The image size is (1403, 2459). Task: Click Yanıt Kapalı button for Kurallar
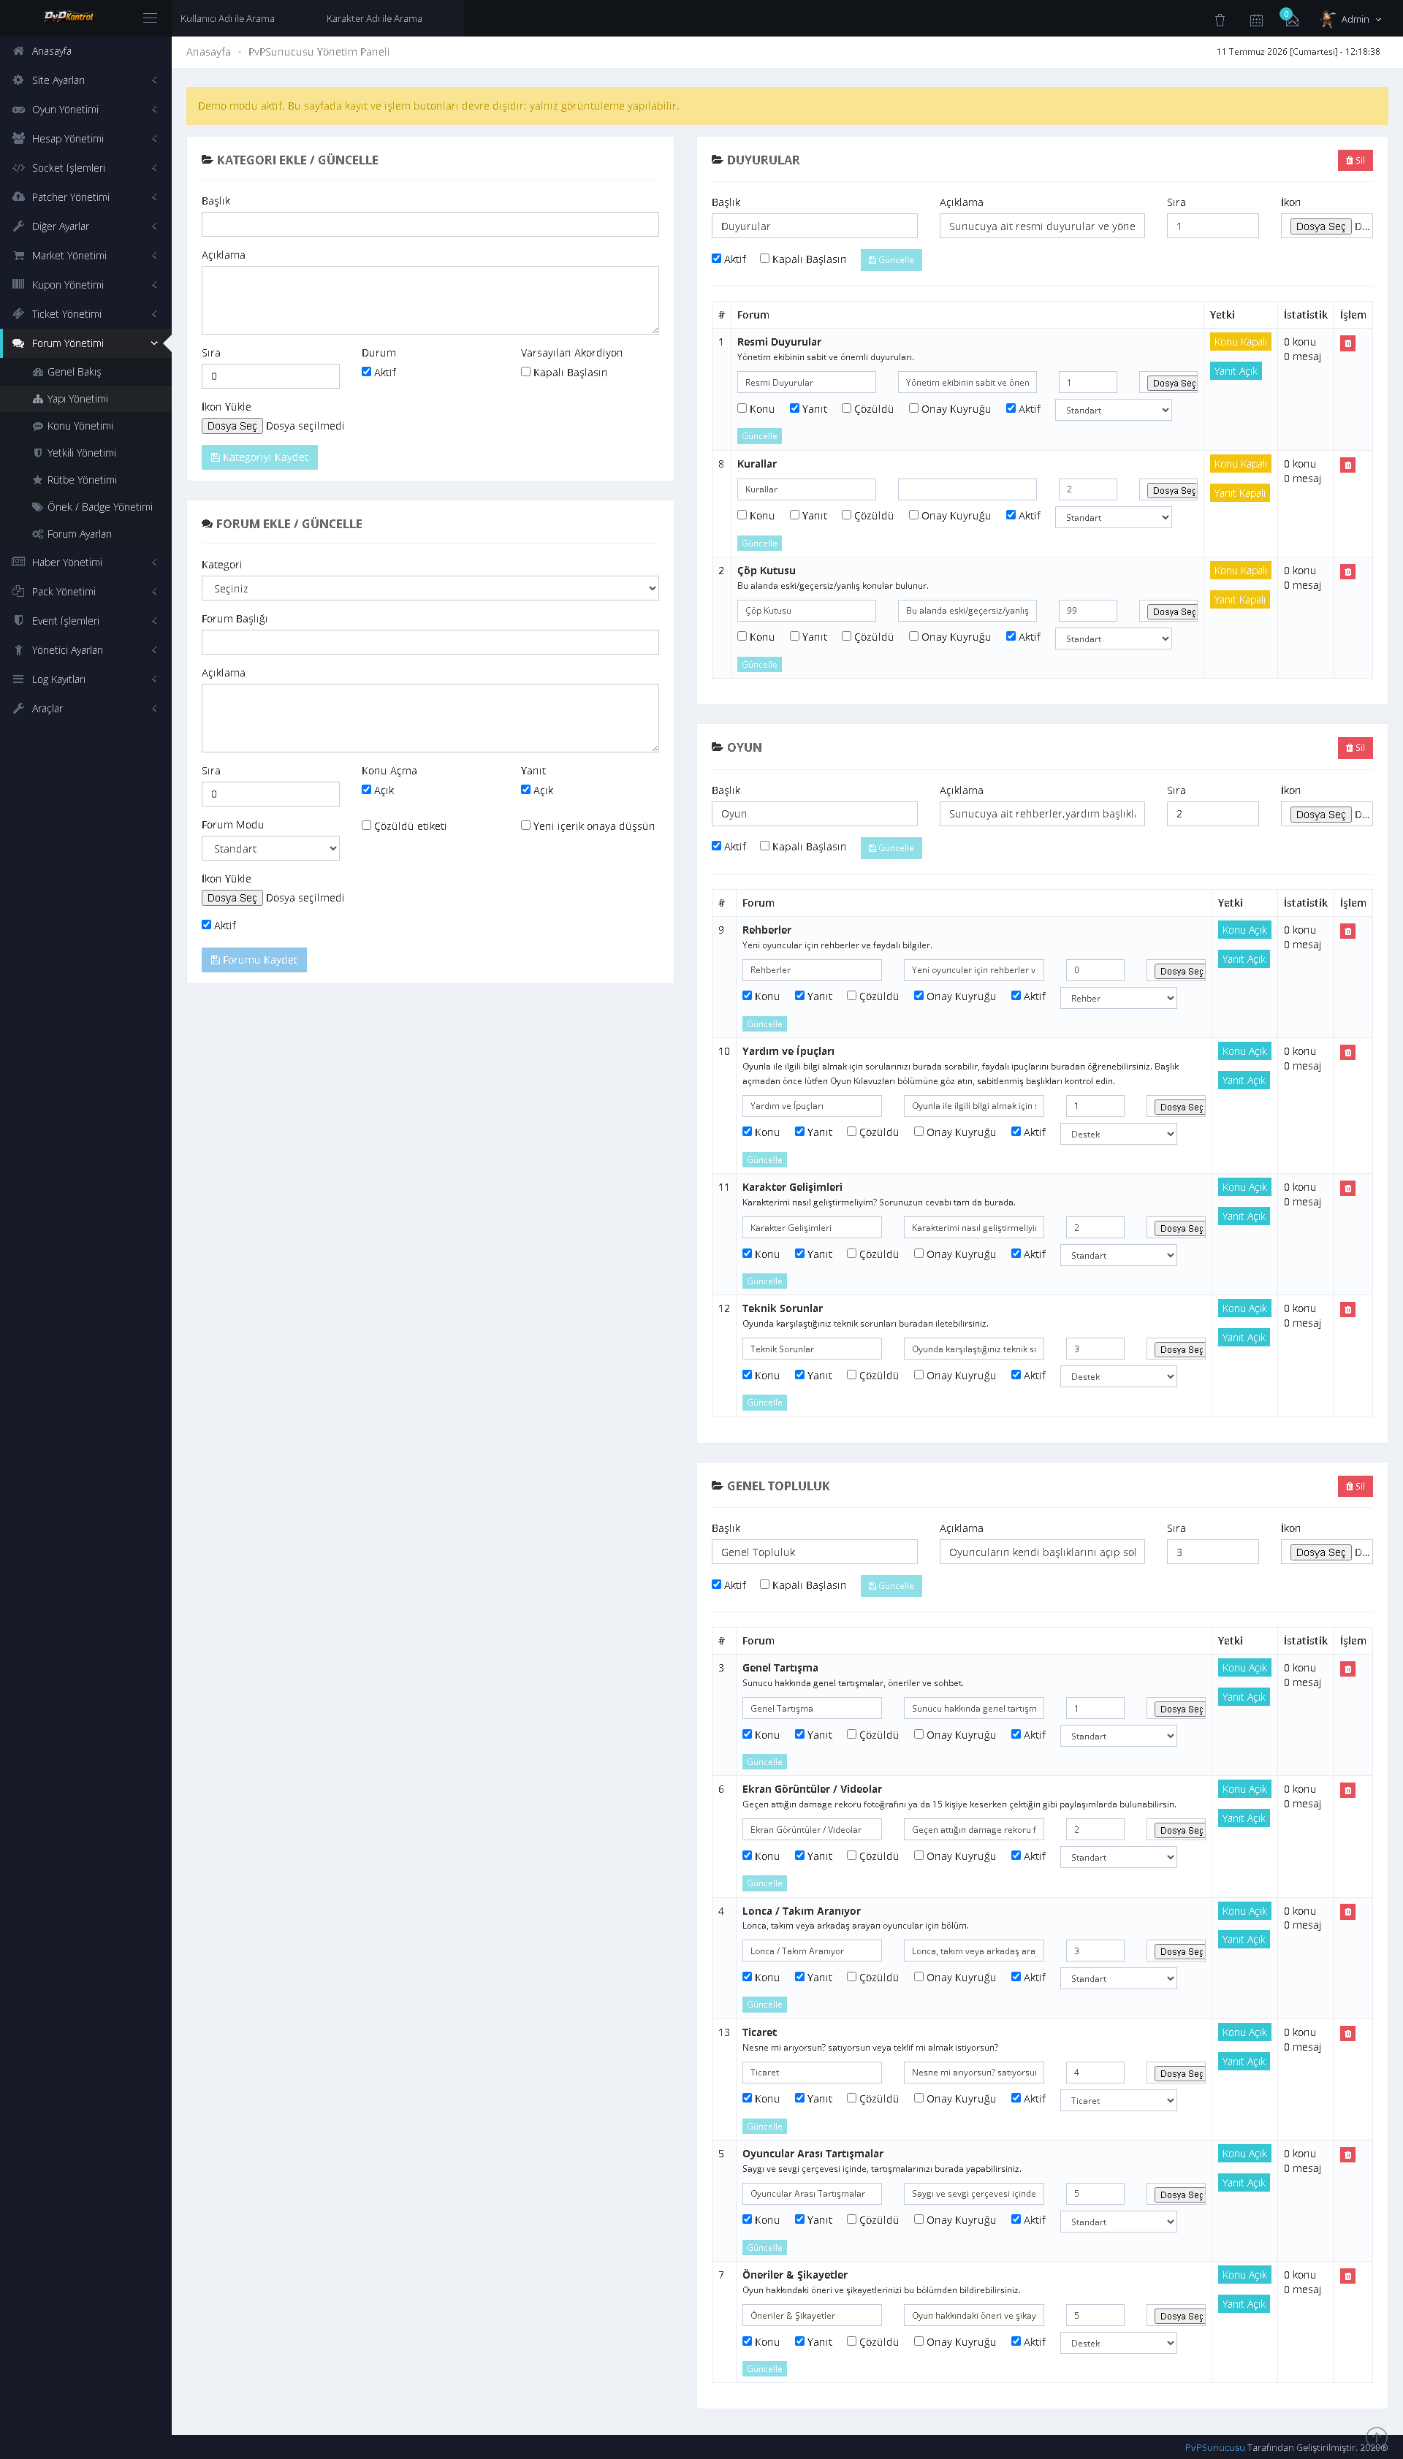(1239, 493)
